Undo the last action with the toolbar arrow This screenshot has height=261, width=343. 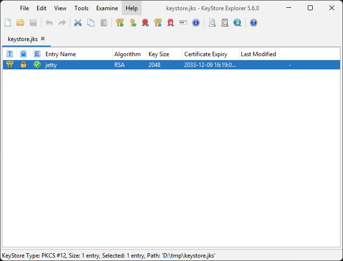coord(49,22)
